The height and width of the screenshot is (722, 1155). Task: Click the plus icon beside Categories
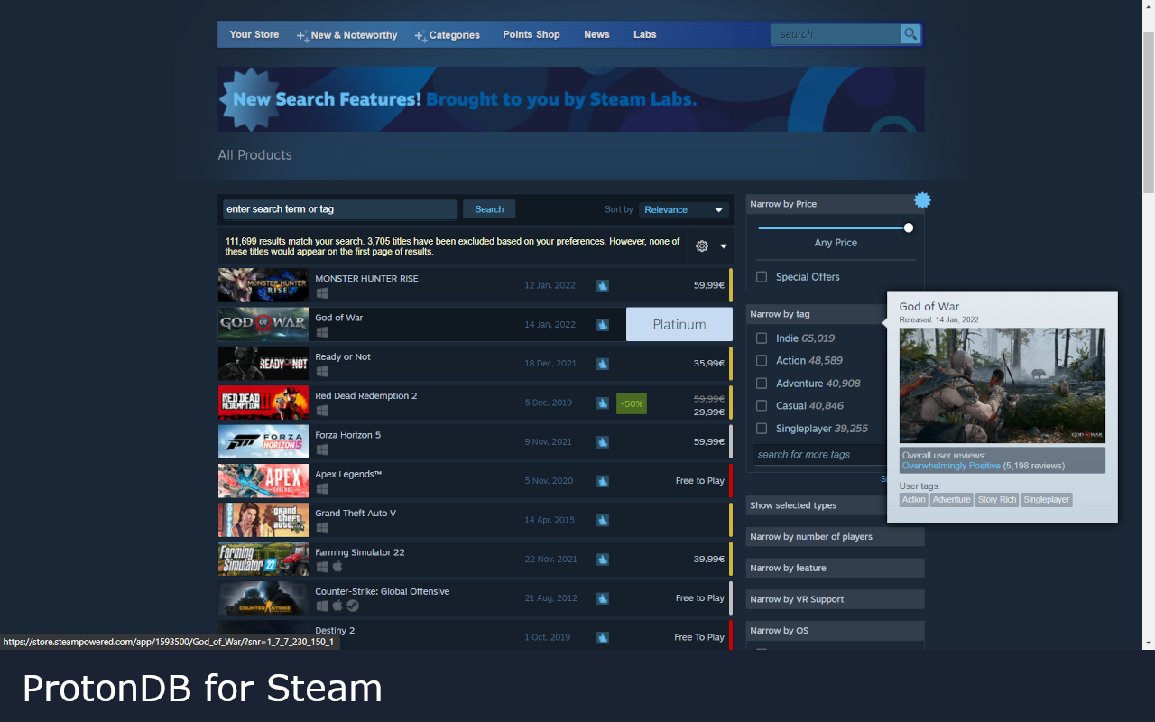pos(420,36)
